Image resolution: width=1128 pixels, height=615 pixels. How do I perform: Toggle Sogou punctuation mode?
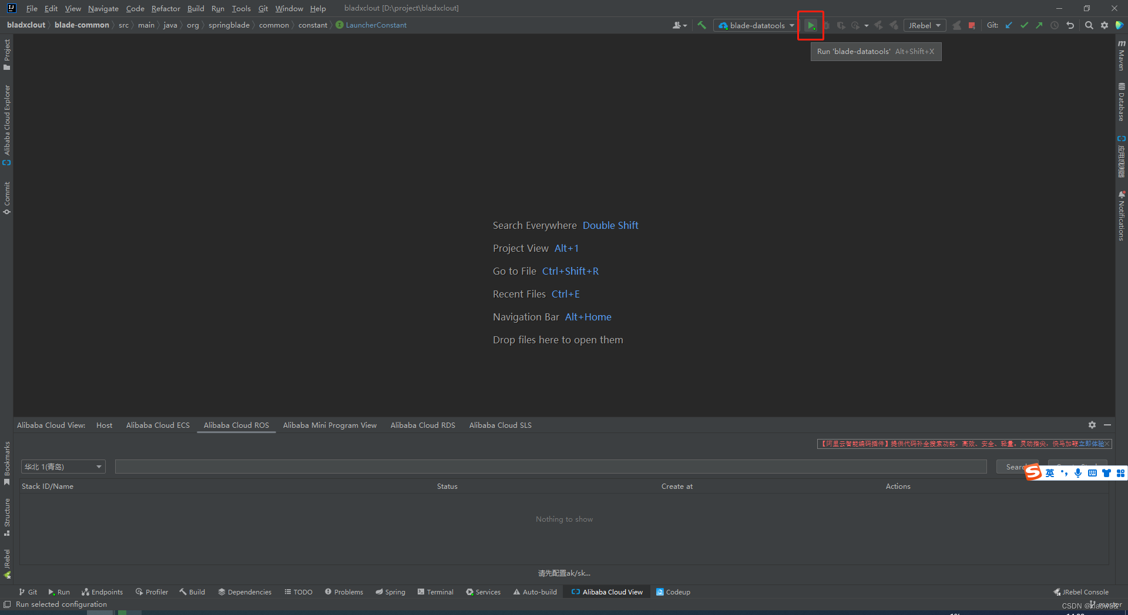pos(1064,473)
